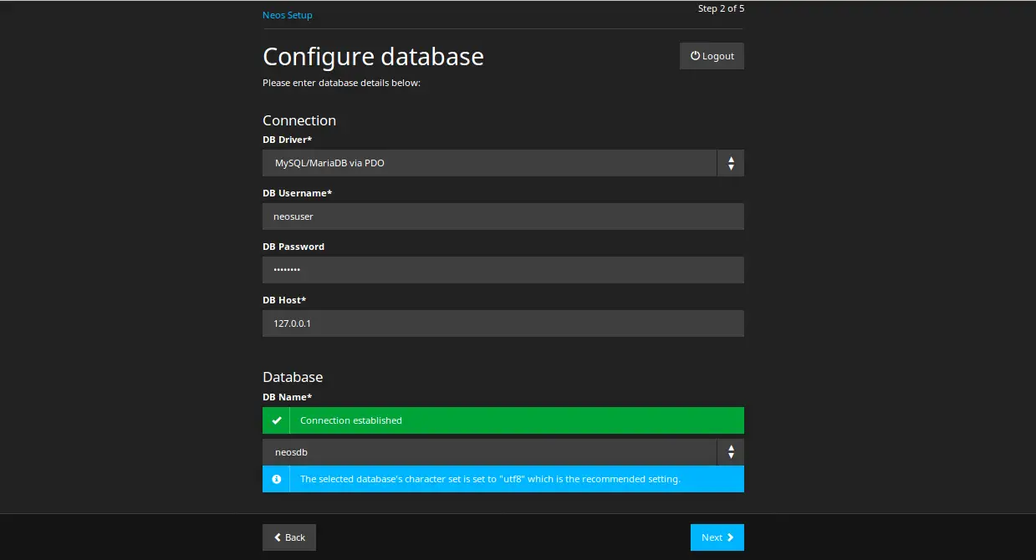Go back with the Back button

tap(289, 537)
